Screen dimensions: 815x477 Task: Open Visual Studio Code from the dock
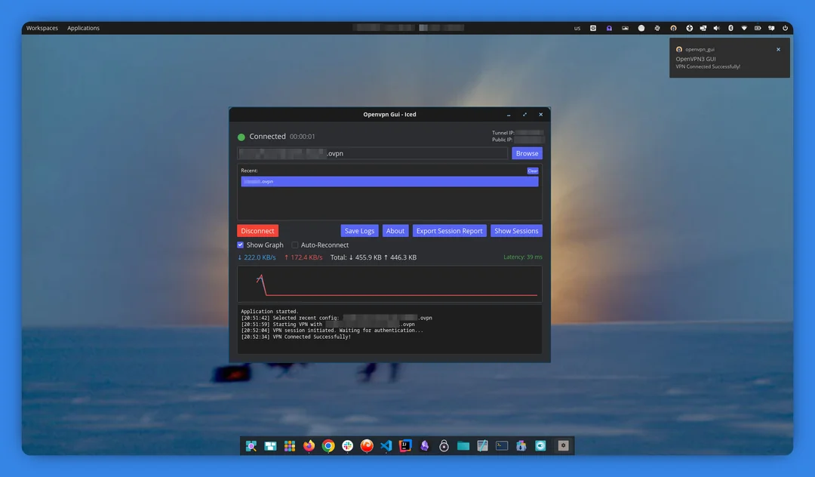pyautogui.click(x=386, y=446)
